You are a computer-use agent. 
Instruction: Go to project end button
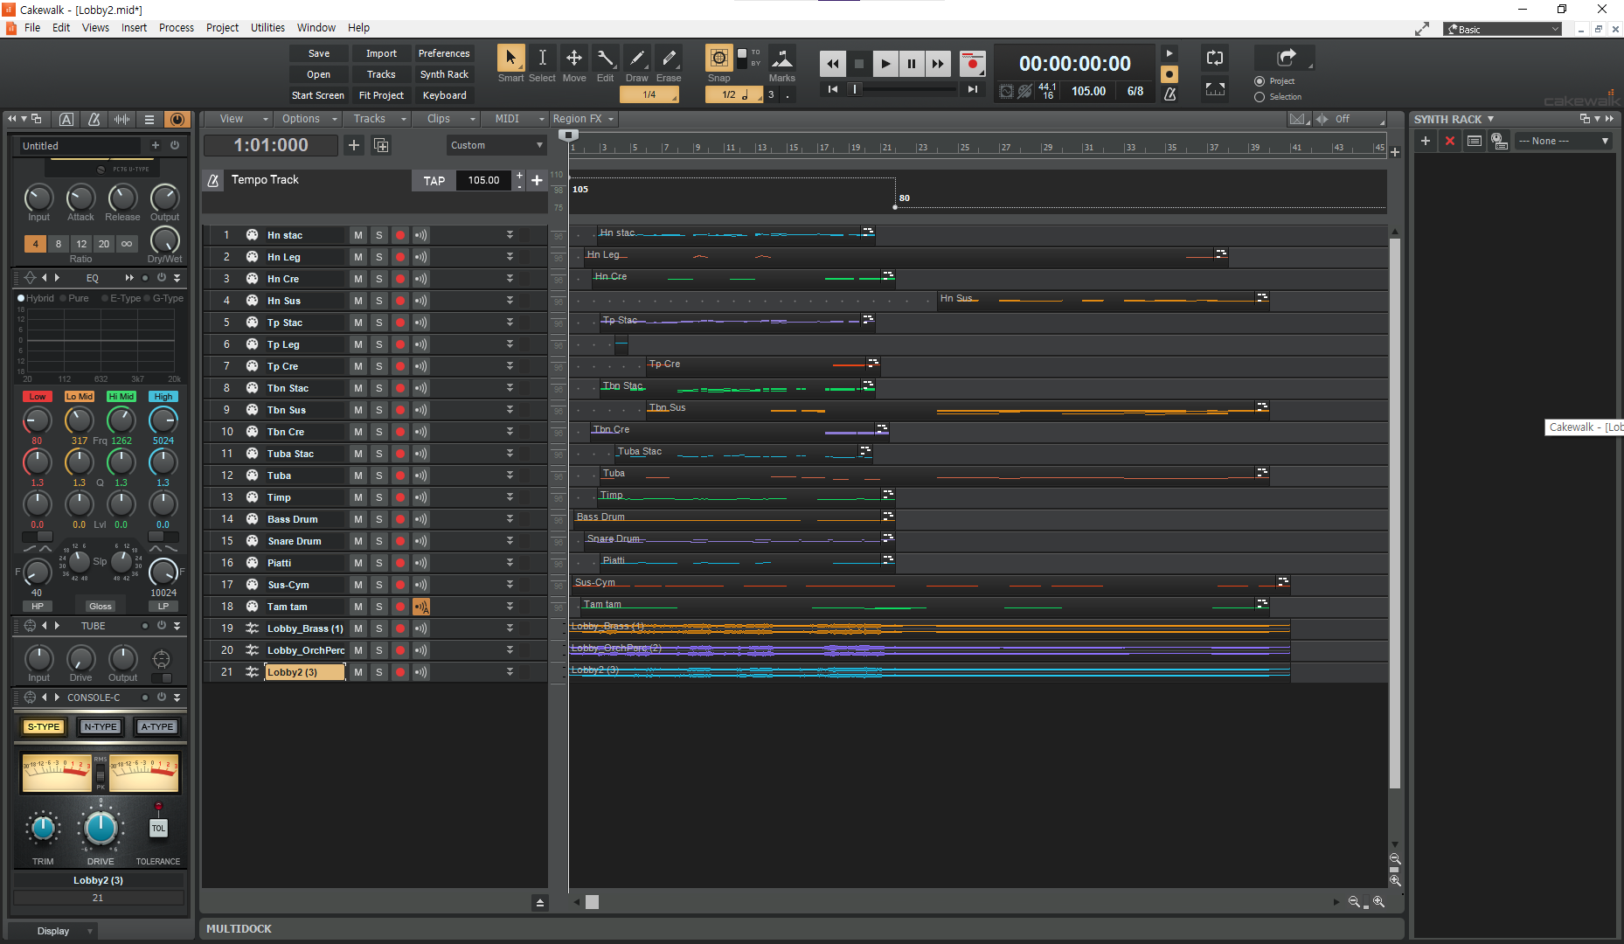pos(972,89)
